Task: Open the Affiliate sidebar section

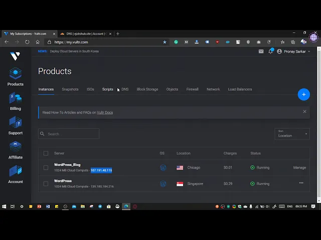Action: [x=16, y=150]
